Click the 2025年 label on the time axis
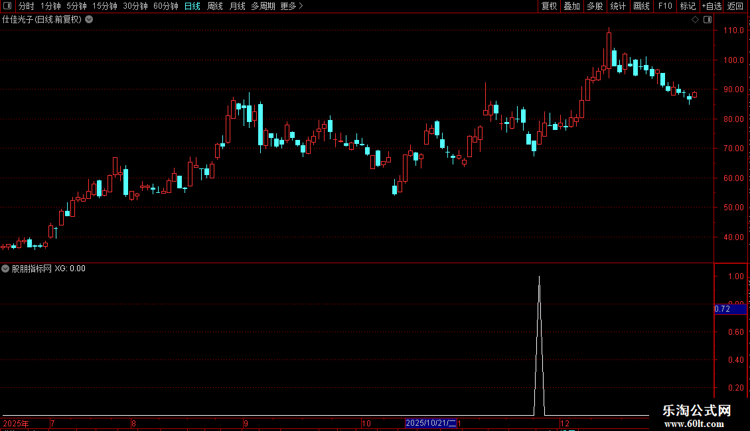Image resolution: width=750 pixels, height=431 pixels. [16, 424]
